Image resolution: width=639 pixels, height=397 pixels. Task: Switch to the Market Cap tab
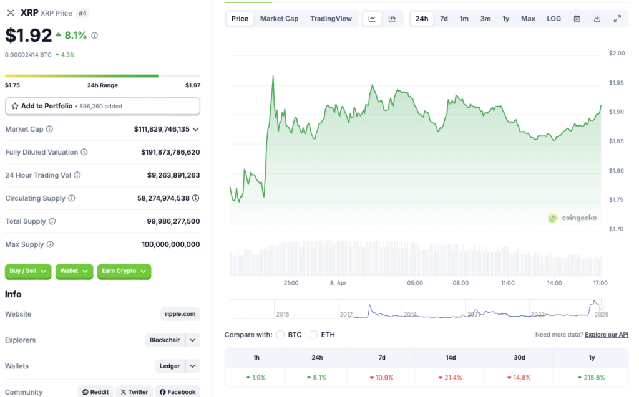click(x=279, y=18)
